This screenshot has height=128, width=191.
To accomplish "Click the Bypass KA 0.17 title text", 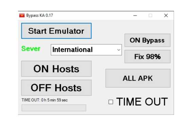I will coord(39,16).
